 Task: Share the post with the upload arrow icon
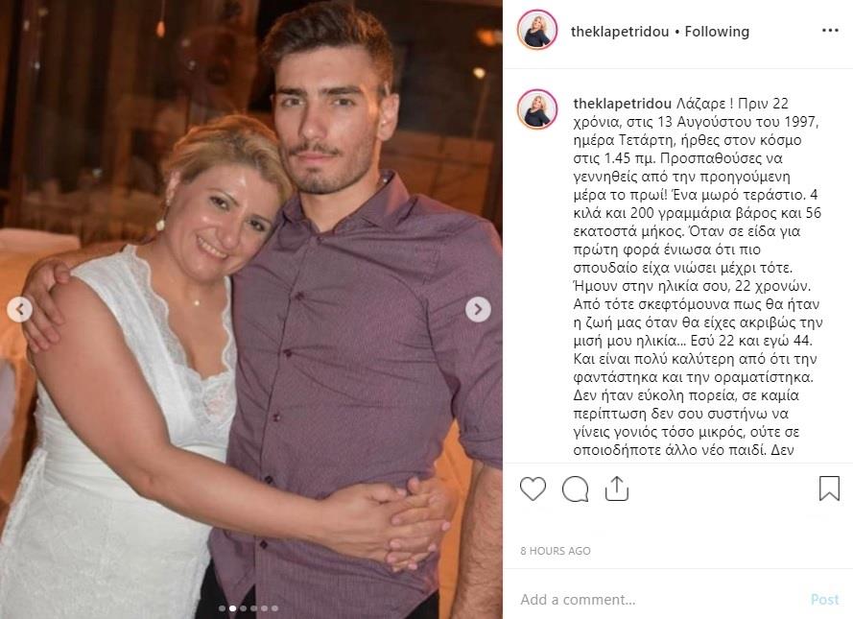coord(617,488)
